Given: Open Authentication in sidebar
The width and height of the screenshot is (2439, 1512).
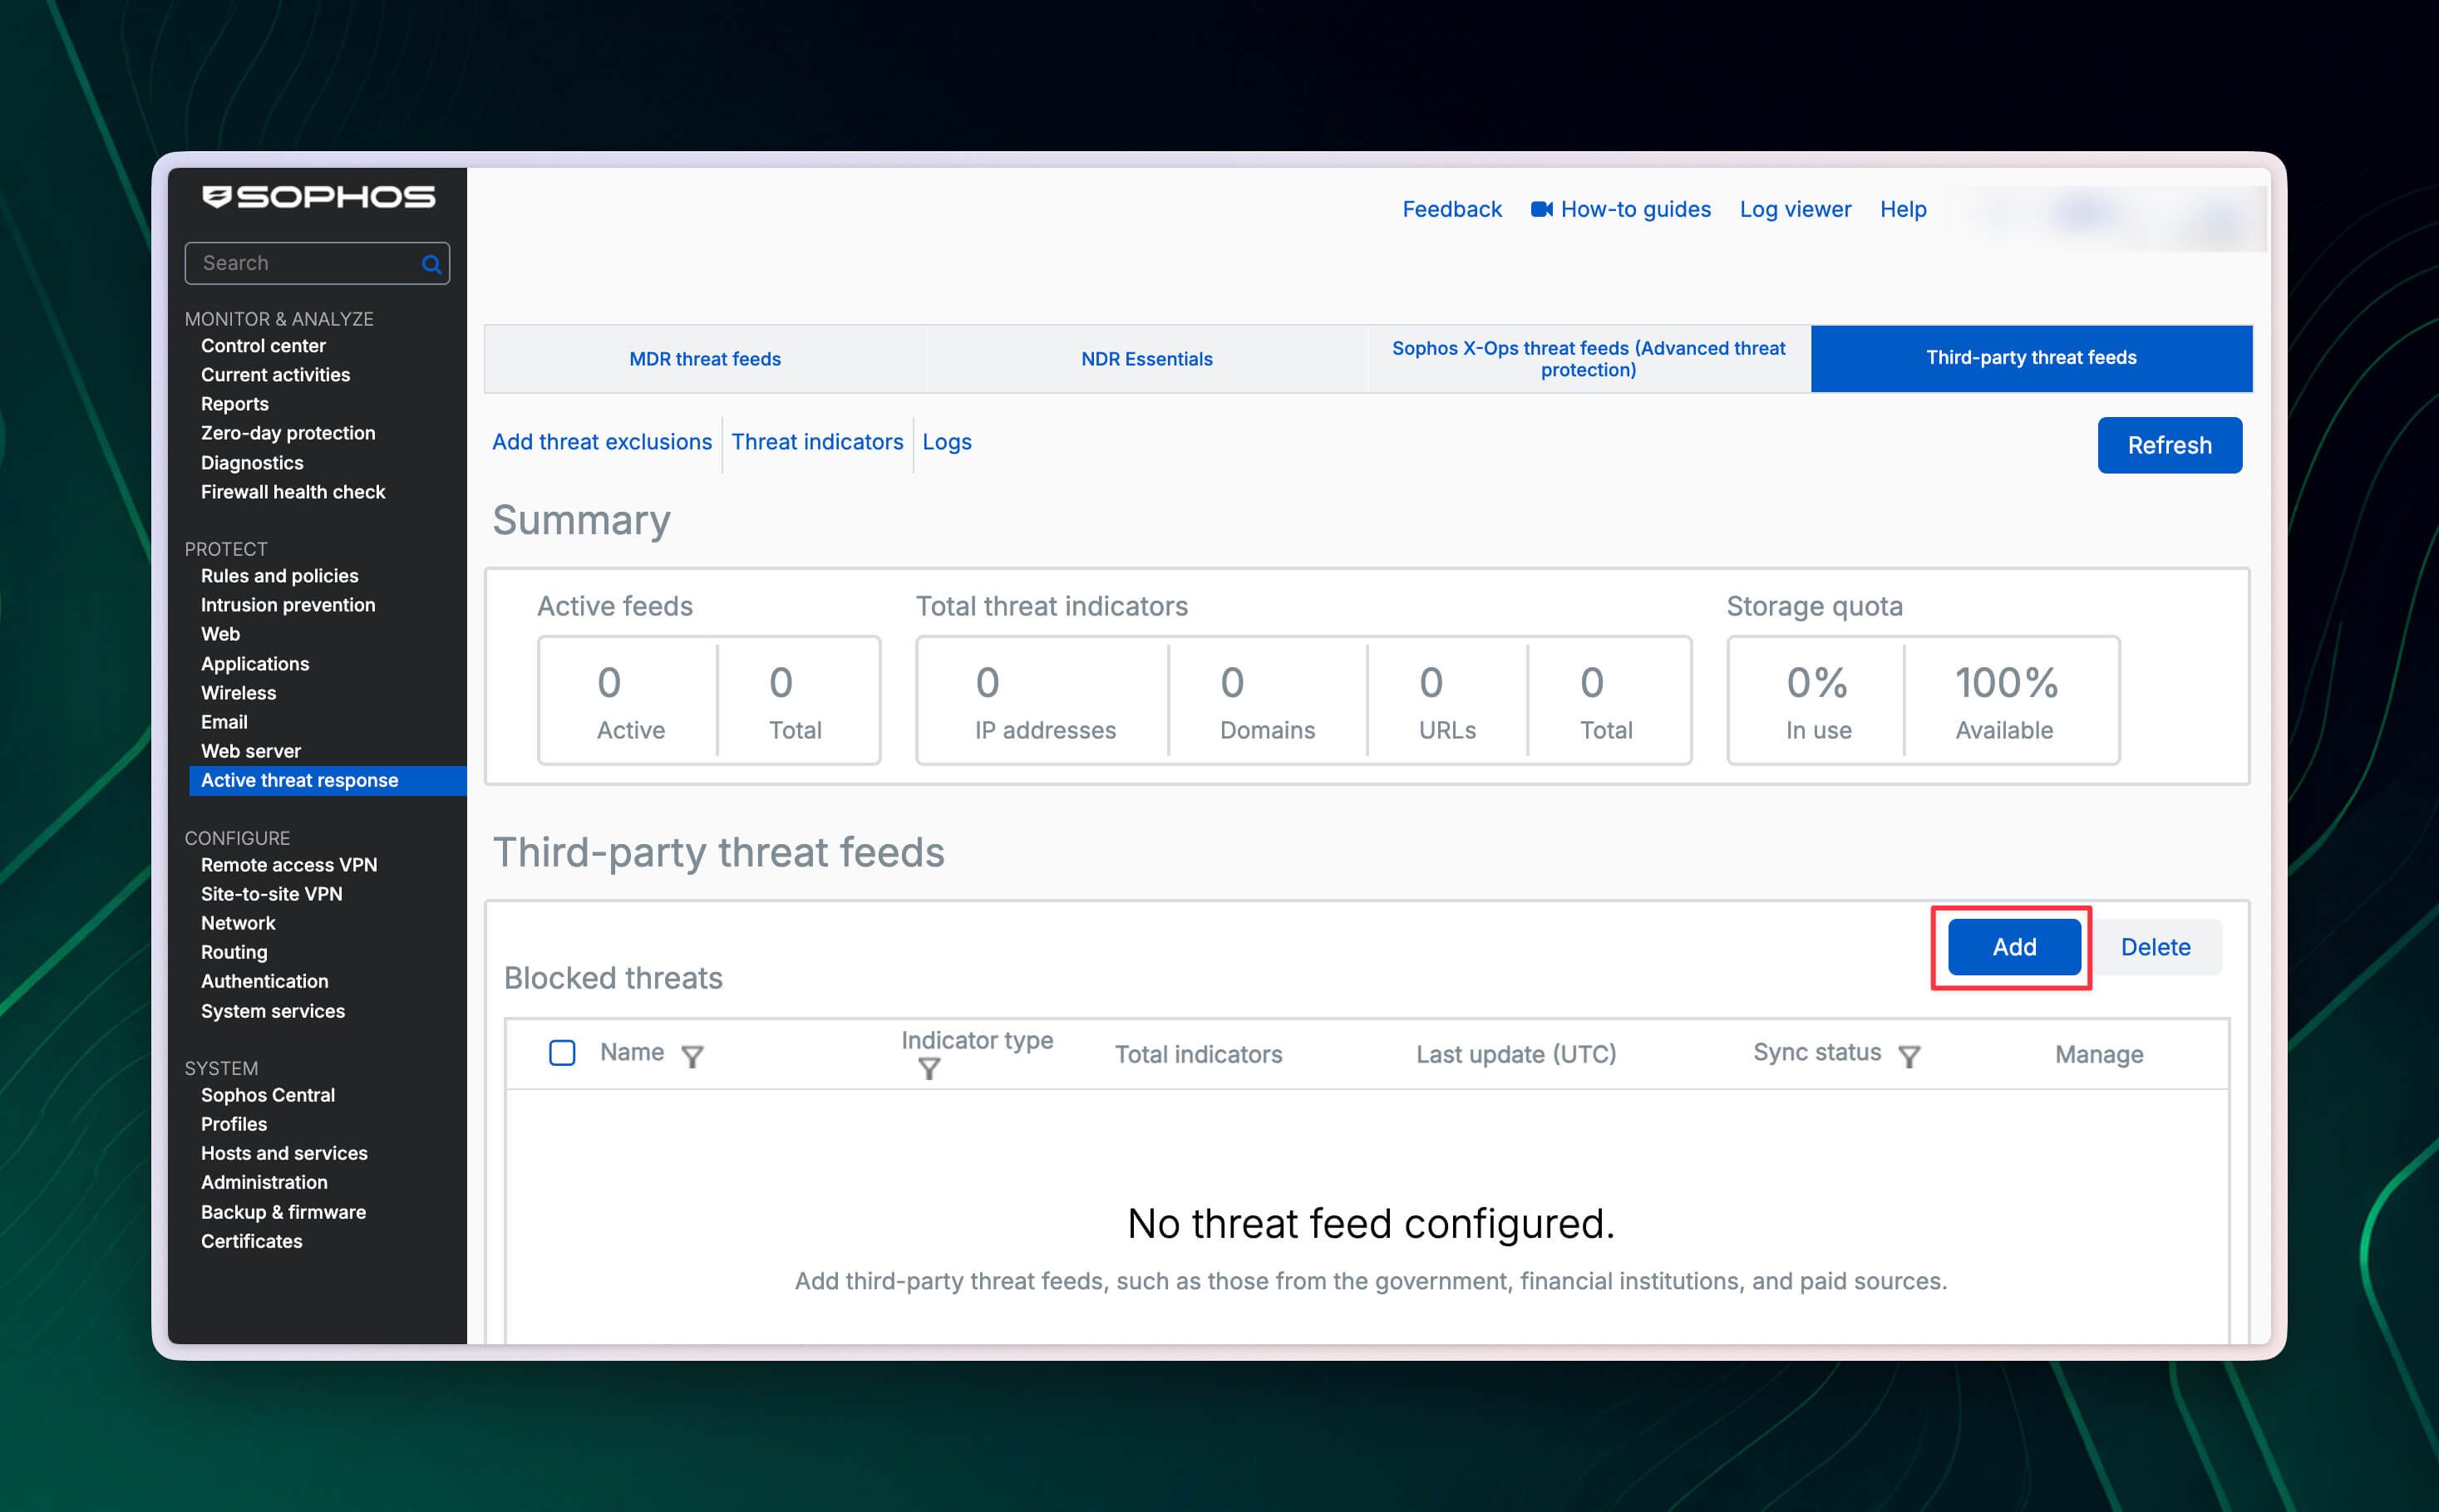Looking at the screenshot, I should click(x=265, y=981).
